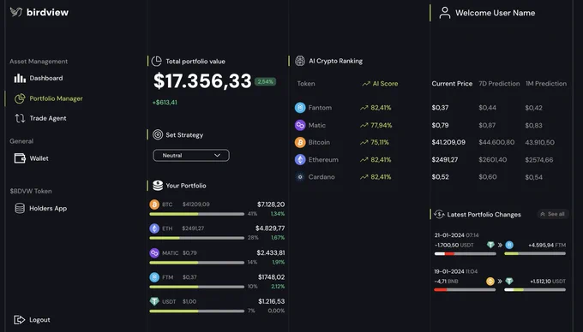
Task: Click the USDT allocation progress bar
Action: [196, 311]
